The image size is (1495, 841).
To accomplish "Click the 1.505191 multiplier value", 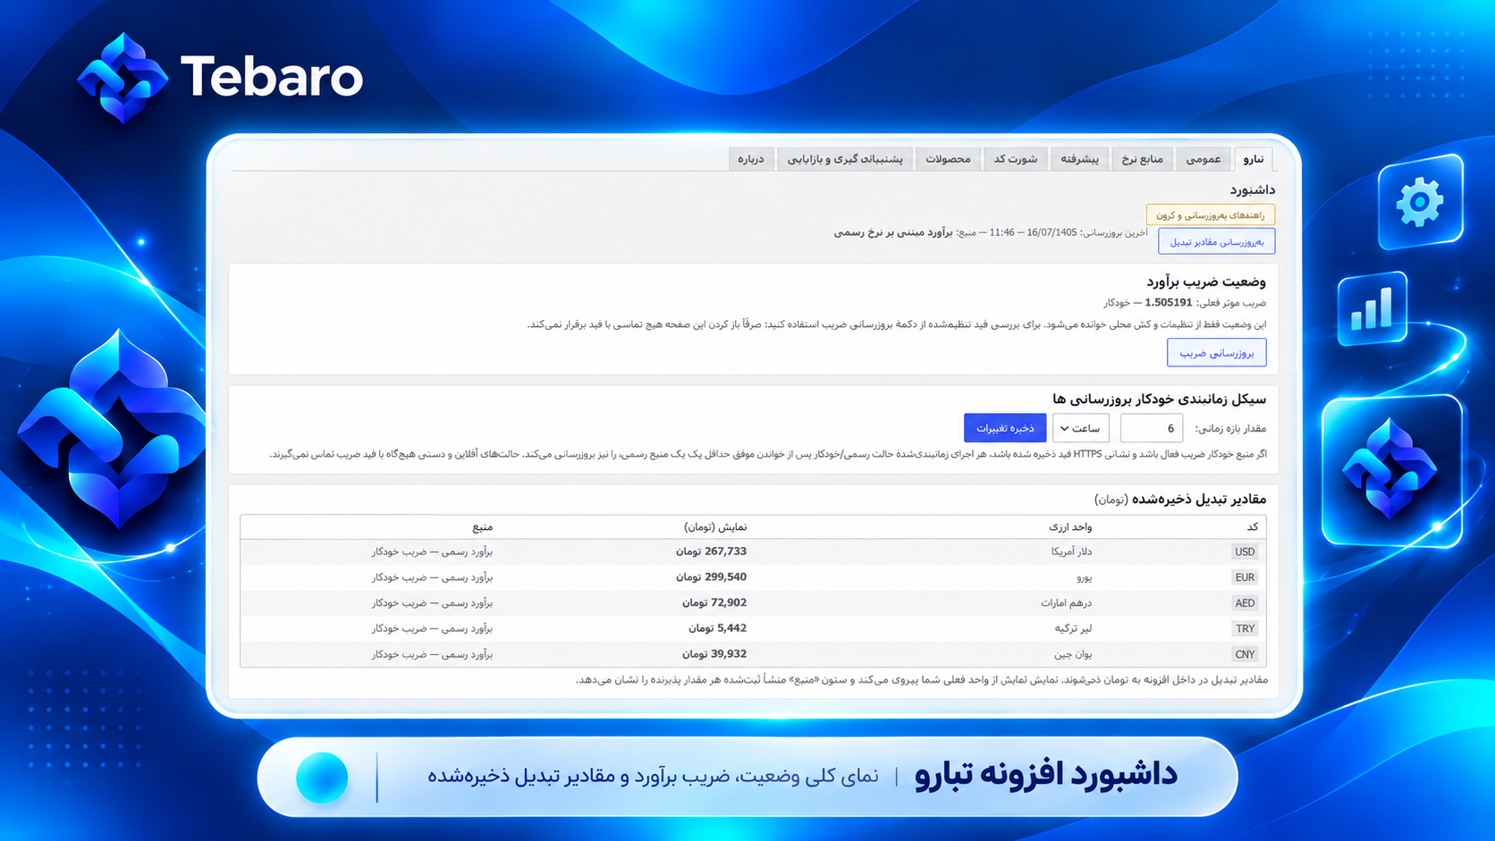I will click(1168, 303).
